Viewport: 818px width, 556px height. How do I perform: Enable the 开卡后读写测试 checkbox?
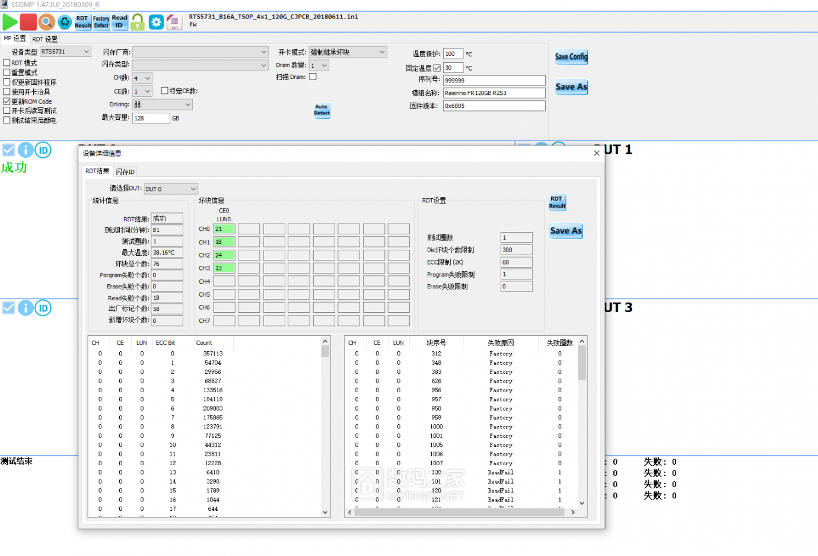click(7, 110)
